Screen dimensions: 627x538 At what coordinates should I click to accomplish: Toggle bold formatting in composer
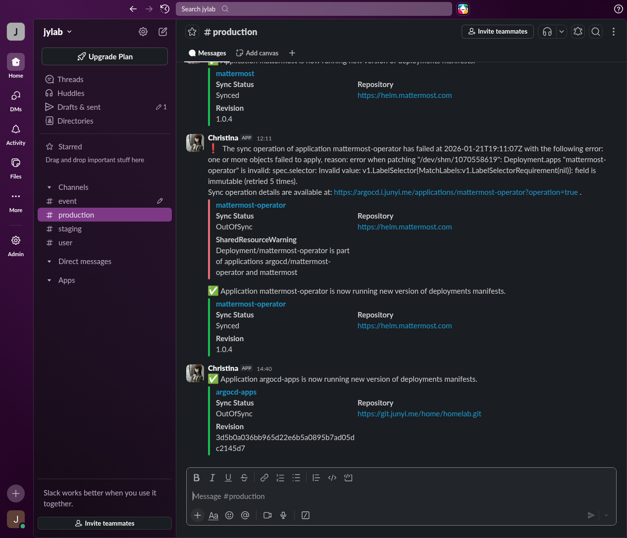pyautogui.click(x=197, y=478)
